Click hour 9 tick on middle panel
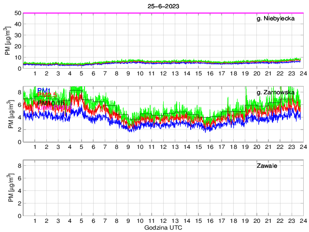 (128, 147)
